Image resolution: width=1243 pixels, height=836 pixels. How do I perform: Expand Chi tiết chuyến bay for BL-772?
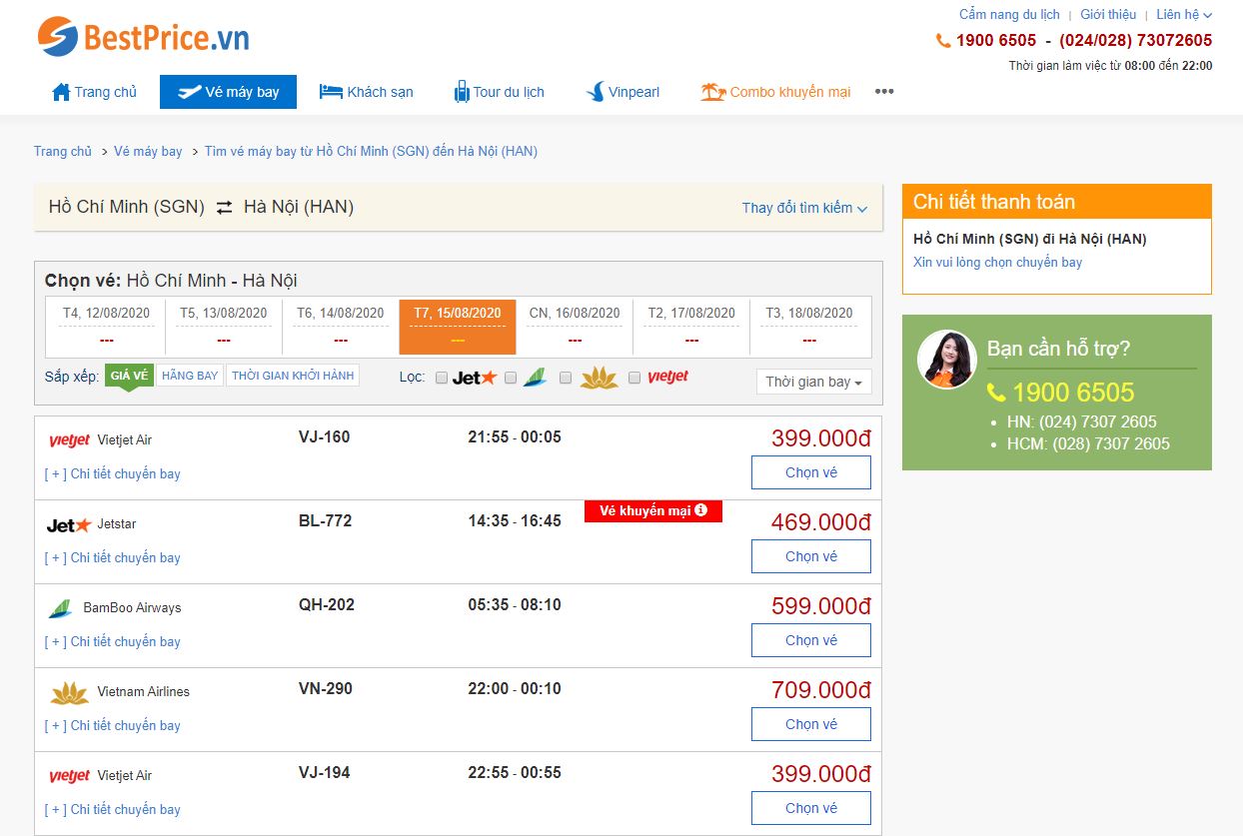coord(113,558)
